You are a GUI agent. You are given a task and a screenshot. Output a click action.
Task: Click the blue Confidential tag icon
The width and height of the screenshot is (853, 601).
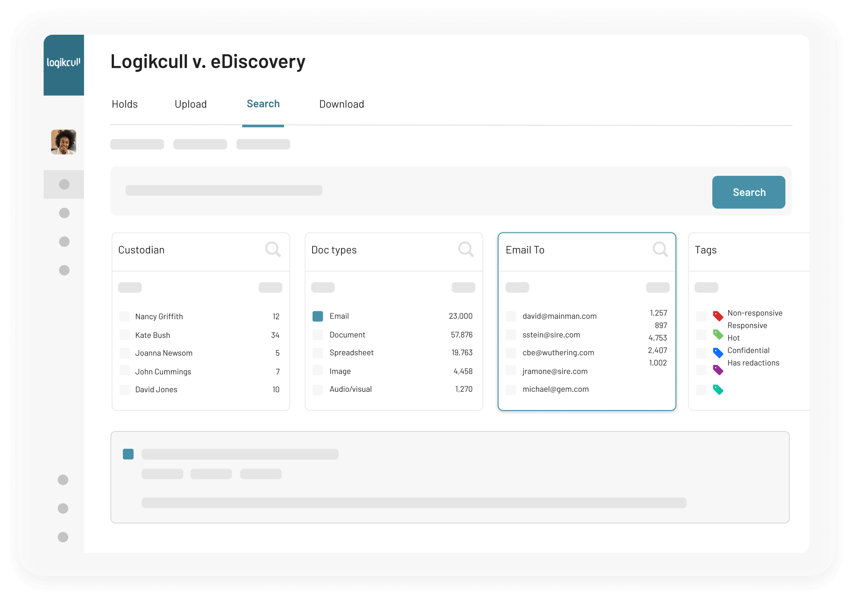(717, 352)
